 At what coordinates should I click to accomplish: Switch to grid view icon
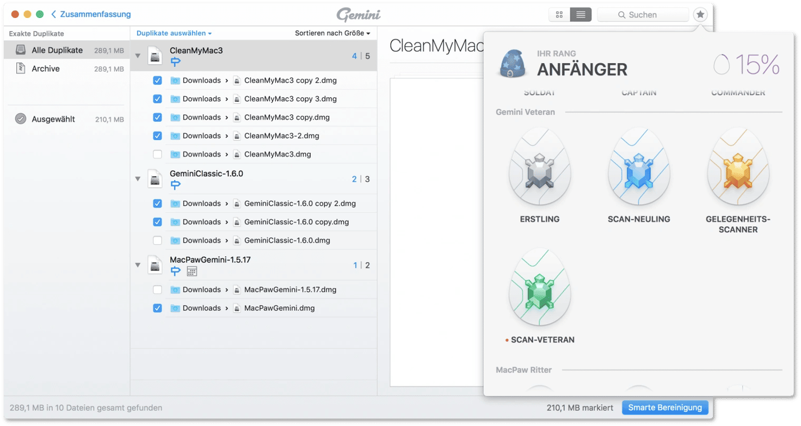[x=559, y=15]
